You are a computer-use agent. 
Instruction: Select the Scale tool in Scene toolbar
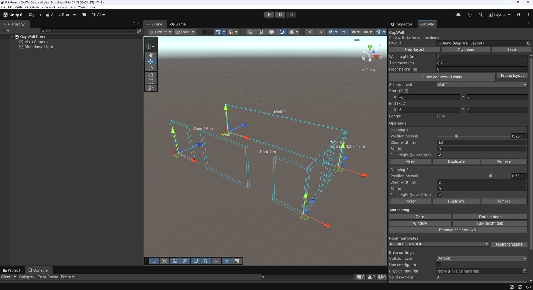point(151,75)
